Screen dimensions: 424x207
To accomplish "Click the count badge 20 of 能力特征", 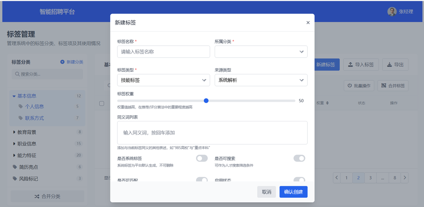I will tap(79, 155).
